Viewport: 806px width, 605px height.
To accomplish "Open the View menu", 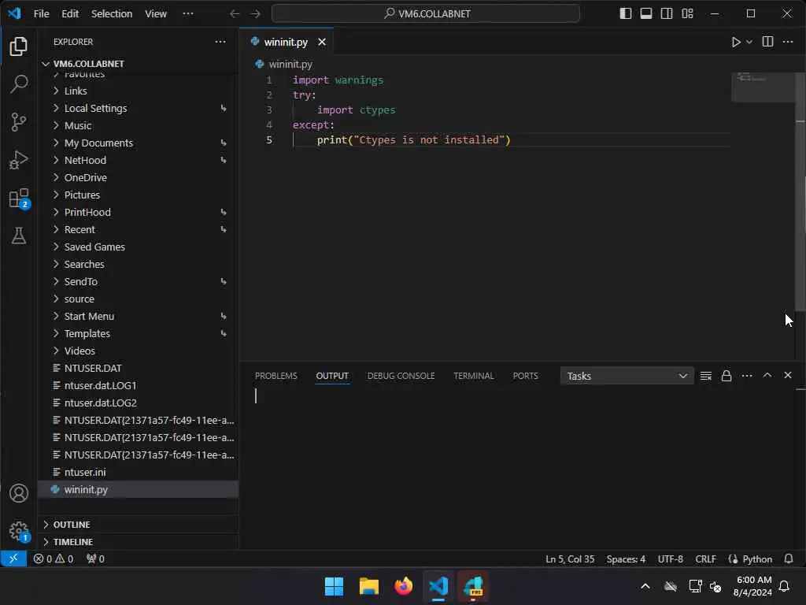I will point(156,14).
